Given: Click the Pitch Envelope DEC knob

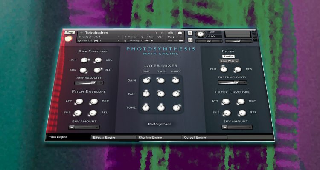Looking at the screenshot, I should tap(94, 101).
